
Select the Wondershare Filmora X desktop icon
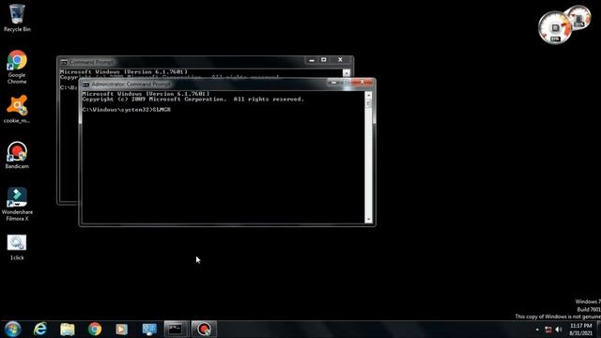tap(17, 205)
